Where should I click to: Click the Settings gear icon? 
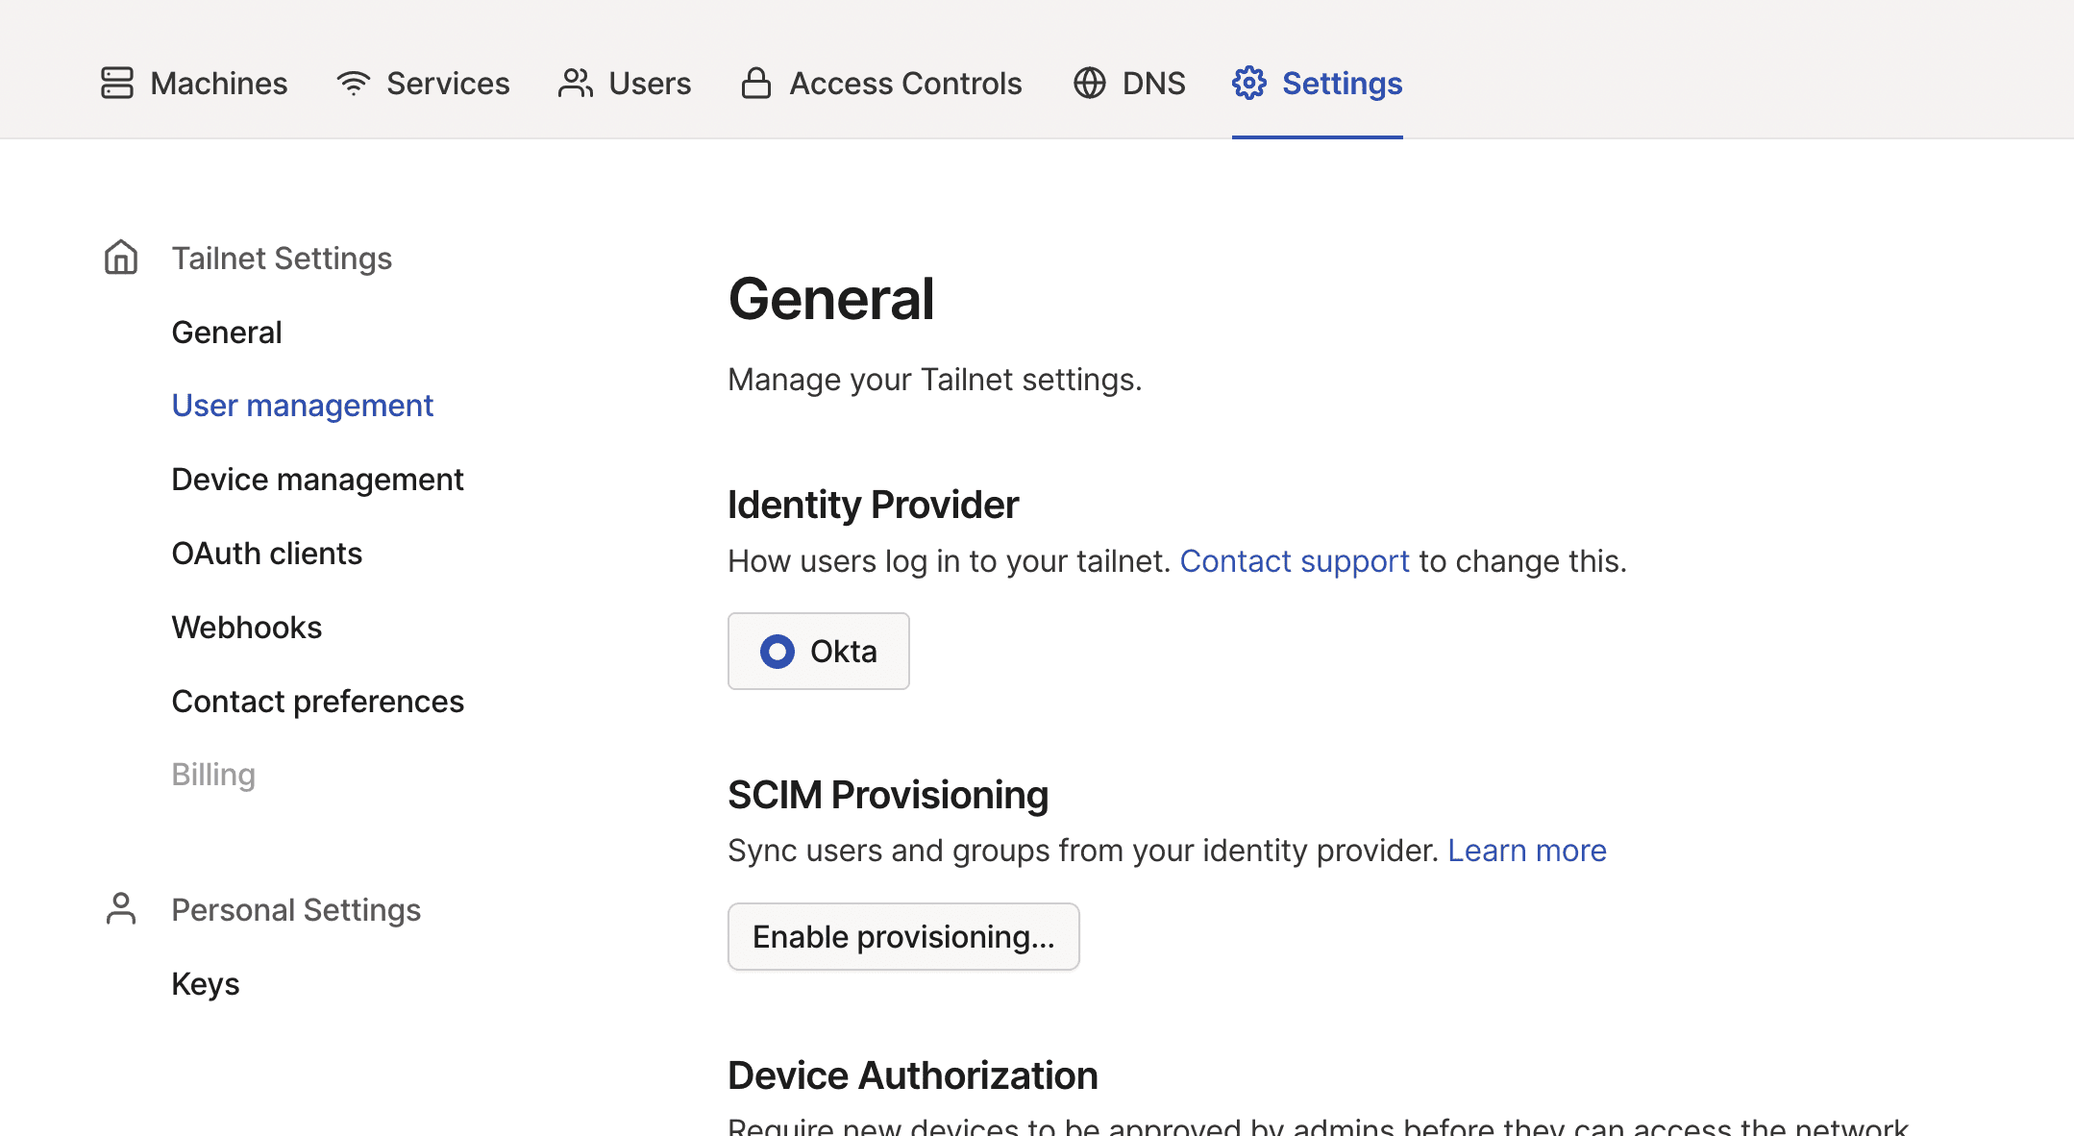(1247, 83)
